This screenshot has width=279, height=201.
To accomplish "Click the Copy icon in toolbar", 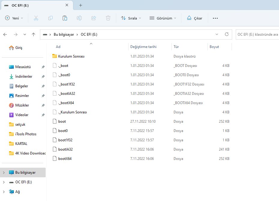I will [50, 18].
